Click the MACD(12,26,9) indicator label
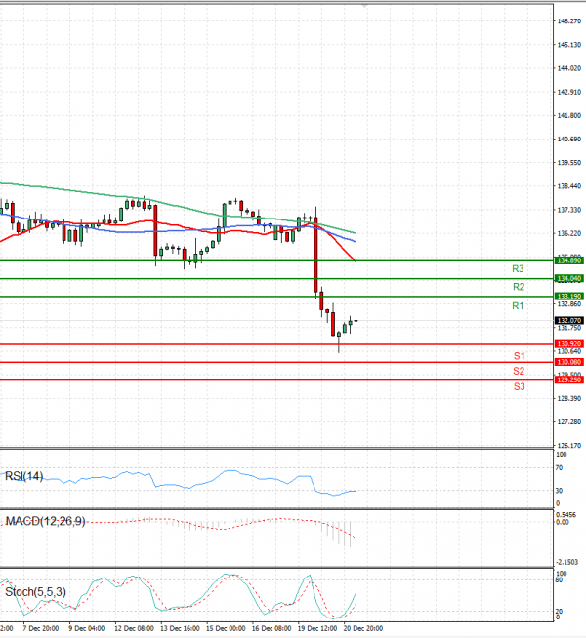This screenshot has height=638, width=586. 45,521
